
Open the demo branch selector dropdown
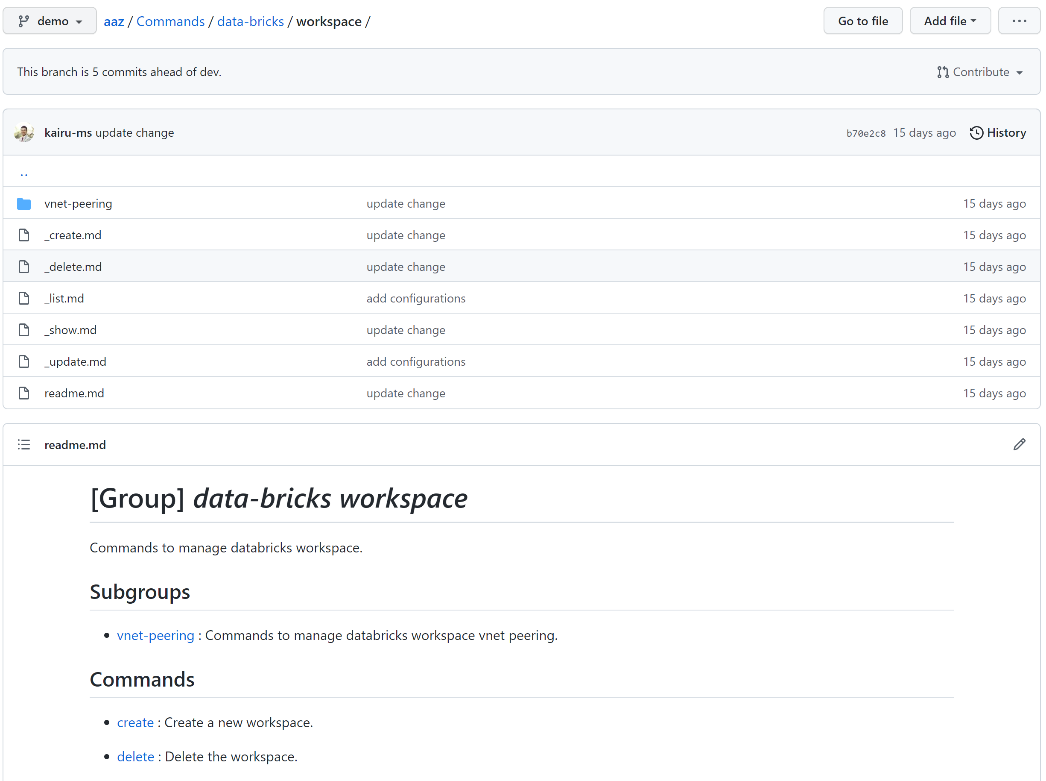pos(50,21)
